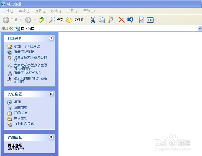
Task: Click the Paste clipboard icon
Action: coord(110,20)
